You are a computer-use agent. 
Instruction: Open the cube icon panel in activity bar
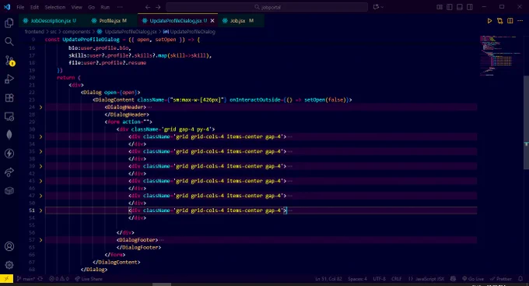point(9,191)
